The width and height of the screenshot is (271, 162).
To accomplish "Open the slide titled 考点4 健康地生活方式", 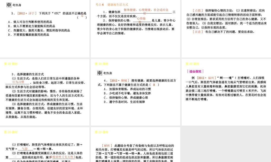I will click(135, 29).
